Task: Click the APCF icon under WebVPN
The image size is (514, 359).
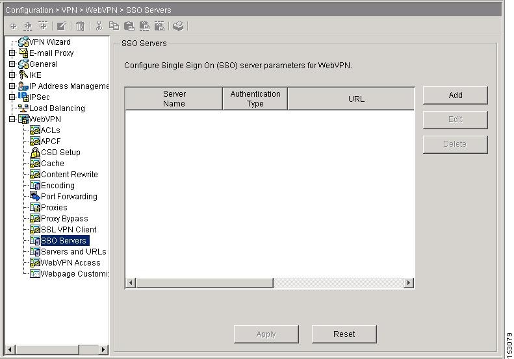Action: tap(34, 141)
